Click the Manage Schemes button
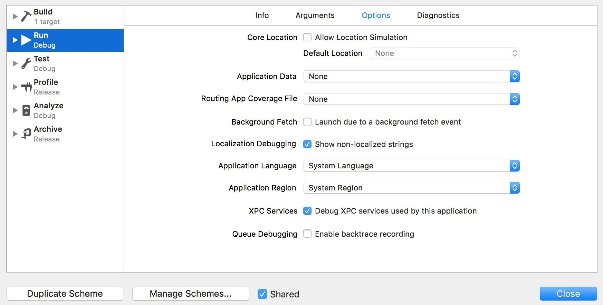This screenshot has width=603, height=305. tap(191, 294)
